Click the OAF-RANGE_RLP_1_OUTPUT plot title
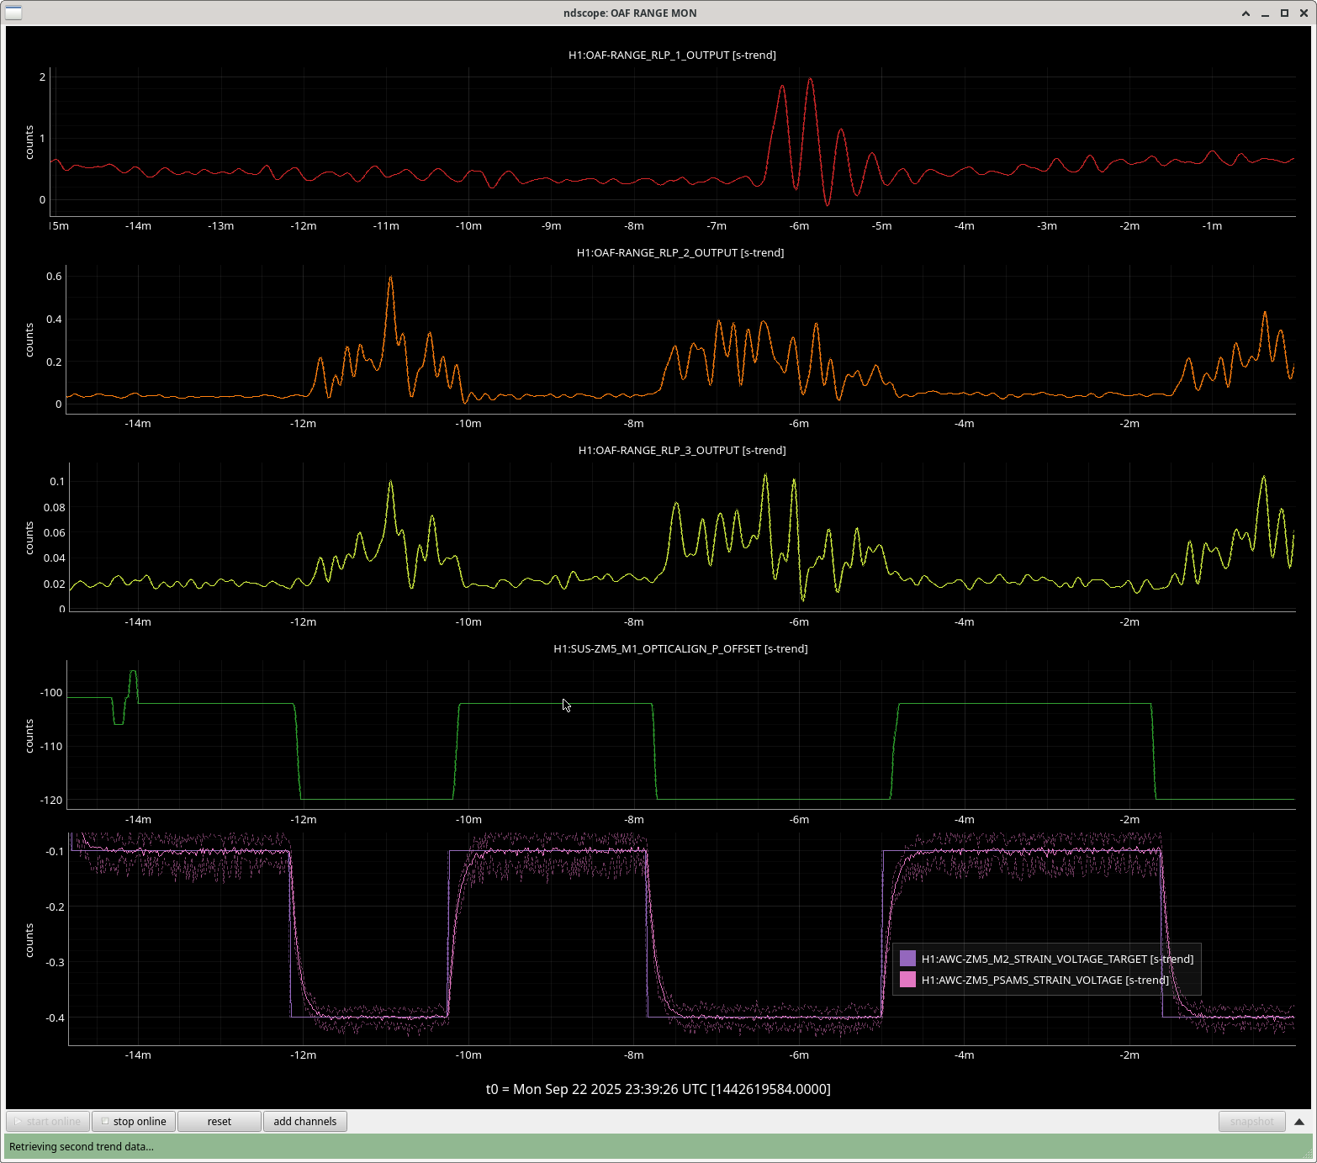 click(672, 55)
